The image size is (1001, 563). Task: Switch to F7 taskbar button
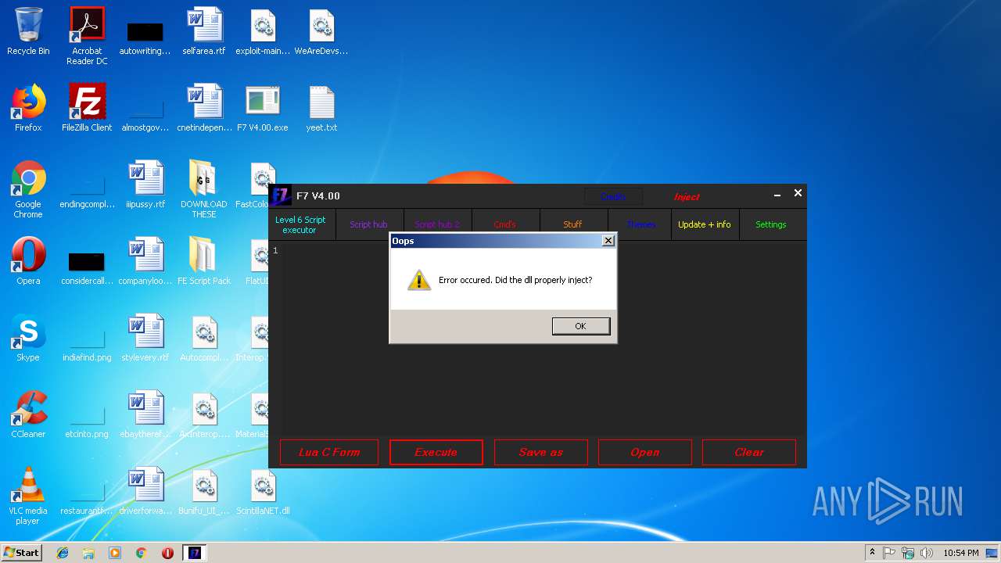pos(195,553)
